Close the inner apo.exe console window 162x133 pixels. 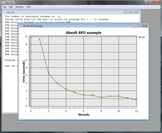coord(136,12)
